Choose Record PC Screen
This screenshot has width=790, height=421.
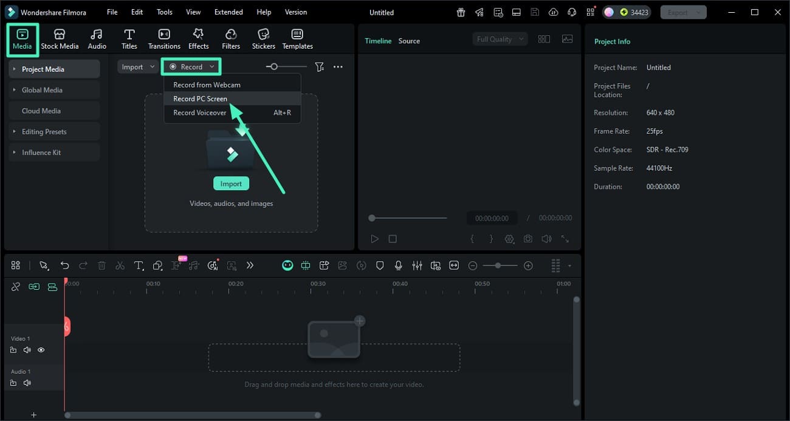(x=232, y=98)
